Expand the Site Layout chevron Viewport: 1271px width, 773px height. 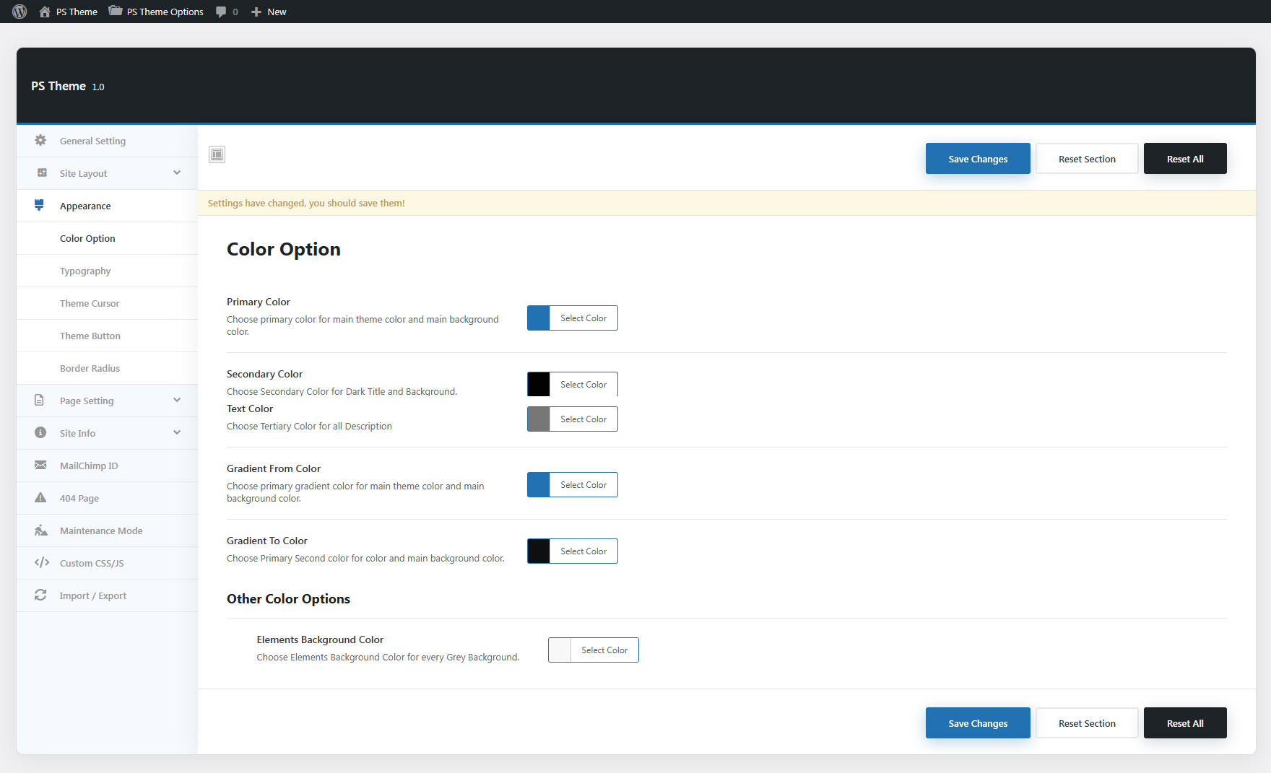click(x=177, y=173)
